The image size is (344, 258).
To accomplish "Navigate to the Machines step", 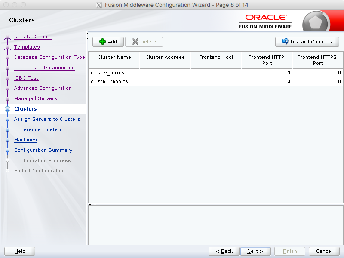I will 25,140.
